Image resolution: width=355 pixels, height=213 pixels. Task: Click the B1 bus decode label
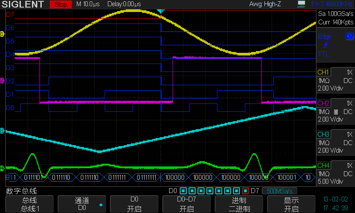pyautogui.click(x=11, y=177)
